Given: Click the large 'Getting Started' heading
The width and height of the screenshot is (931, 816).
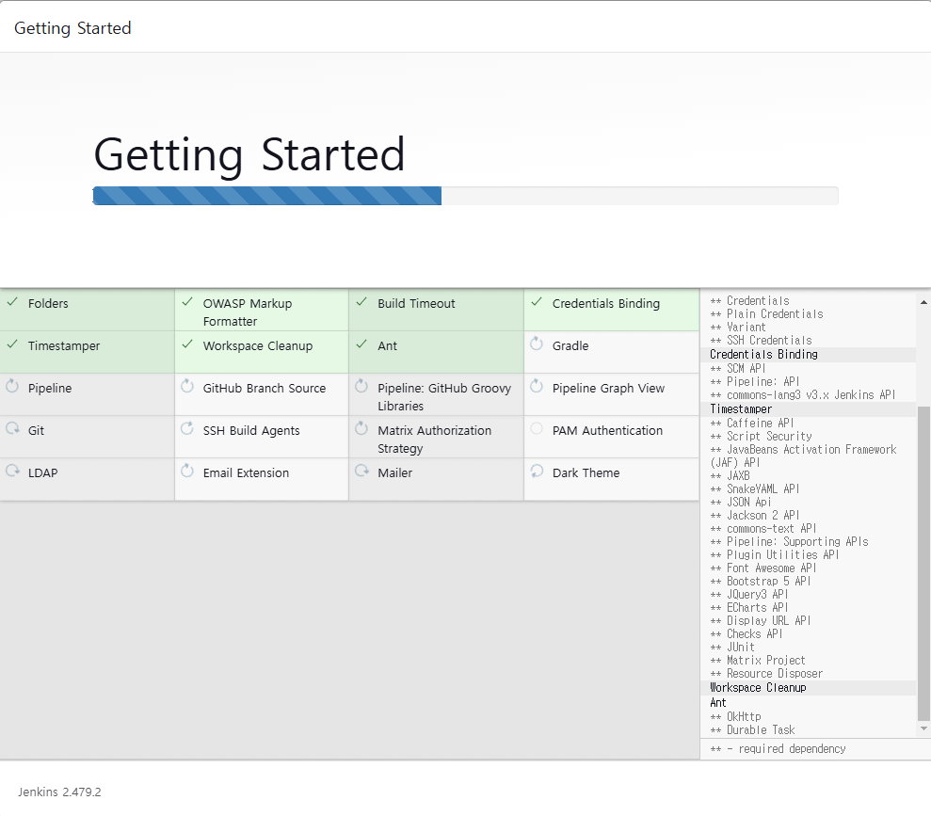Looking at the screenshot, I should 249,154.
